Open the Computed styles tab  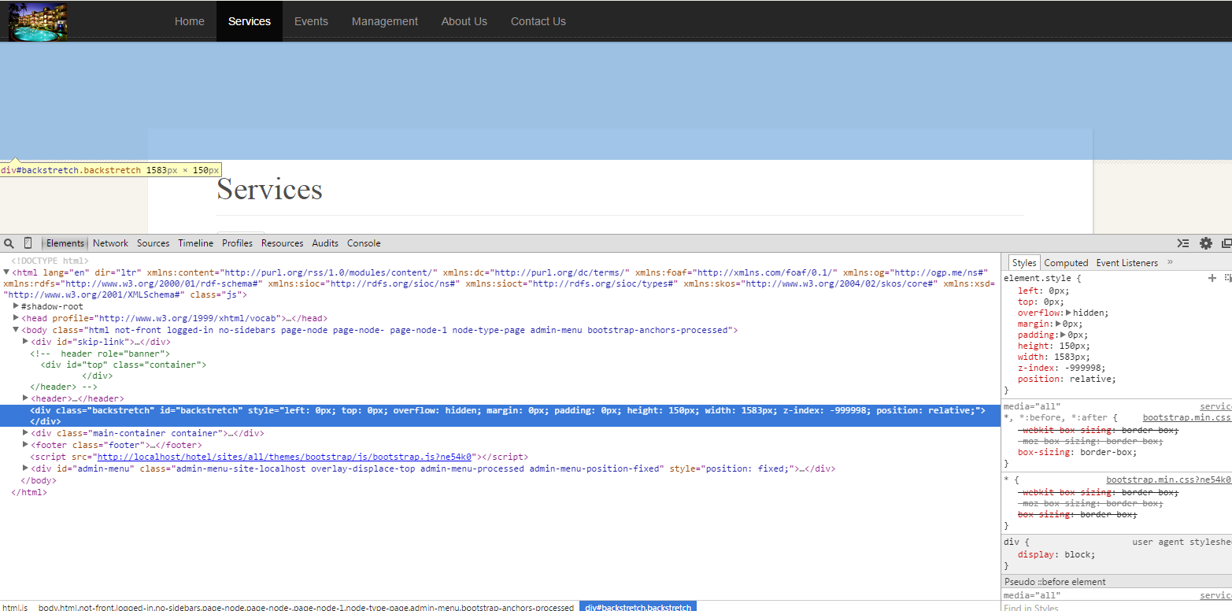tap(1066, 263)
